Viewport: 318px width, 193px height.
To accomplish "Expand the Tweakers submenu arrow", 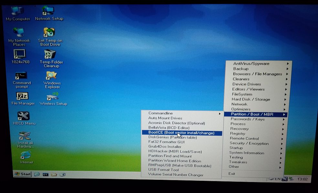I will tap(281, 163).
